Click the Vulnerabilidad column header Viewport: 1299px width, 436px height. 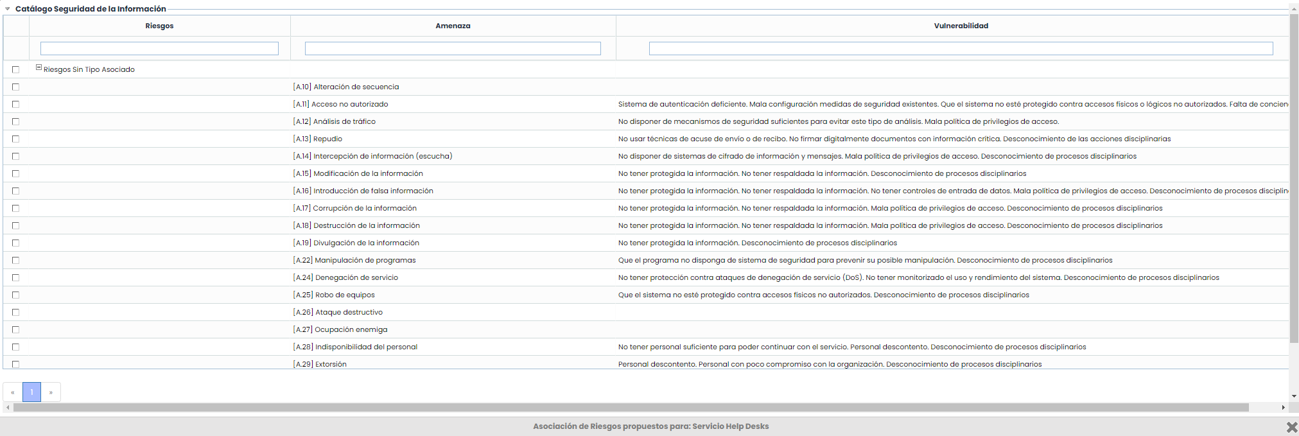961,26
